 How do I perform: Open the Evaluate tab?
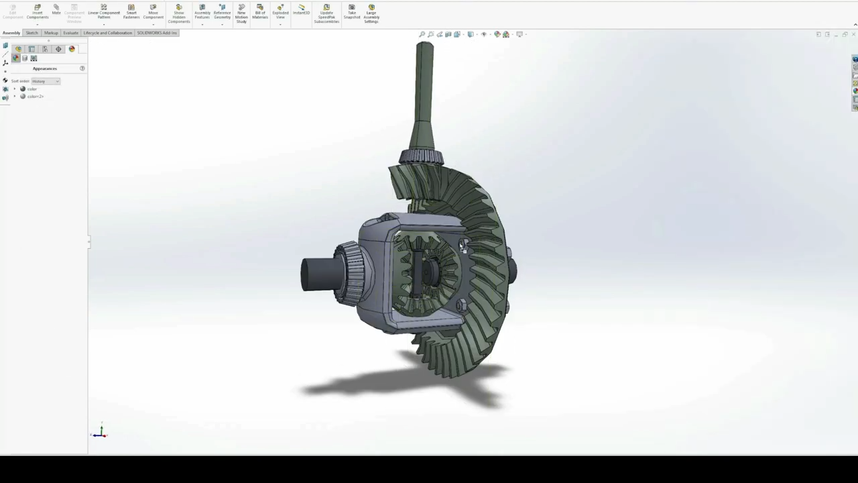coord(70,33)
